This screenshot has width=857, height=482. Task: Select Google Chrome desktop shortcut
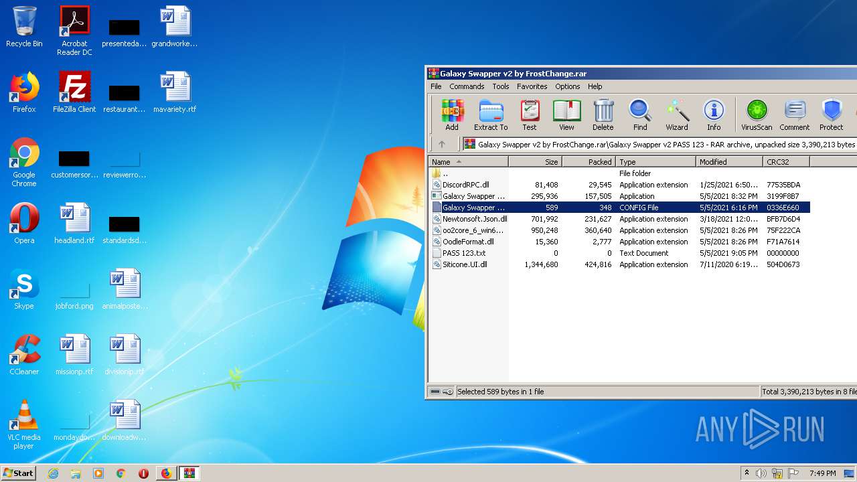24,162
